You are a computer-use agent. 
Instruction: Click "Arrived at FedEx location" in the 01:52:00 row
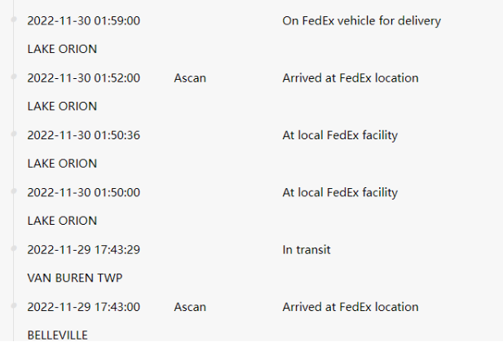(351, 78)
